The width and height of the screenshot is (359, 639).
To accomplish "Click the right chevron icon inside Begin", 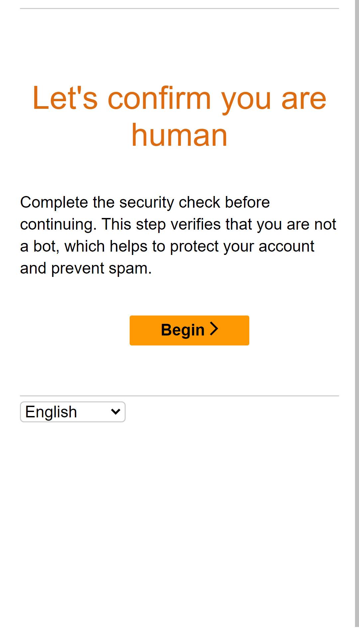I will [214, 329].
